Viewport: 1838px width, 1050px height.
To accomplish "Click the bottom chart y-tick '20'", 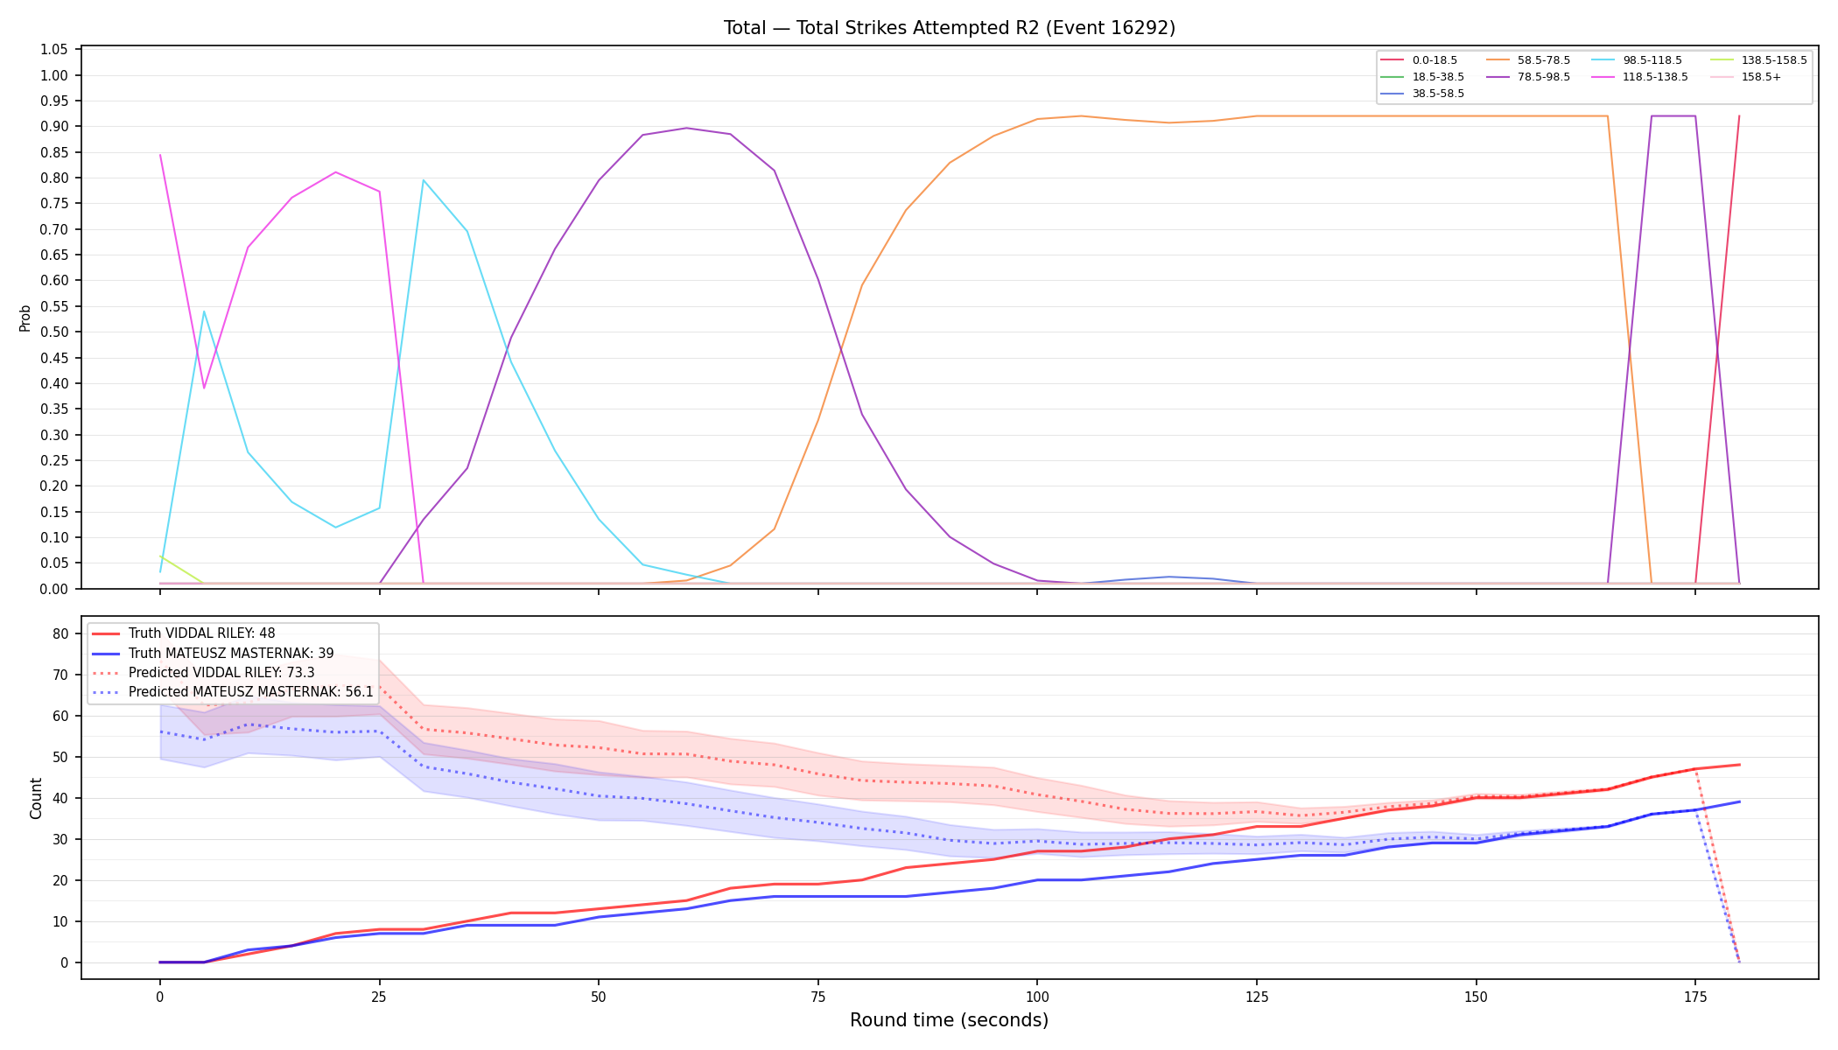I will (60, 881).
